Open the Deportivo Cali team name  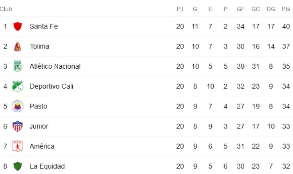52,86
